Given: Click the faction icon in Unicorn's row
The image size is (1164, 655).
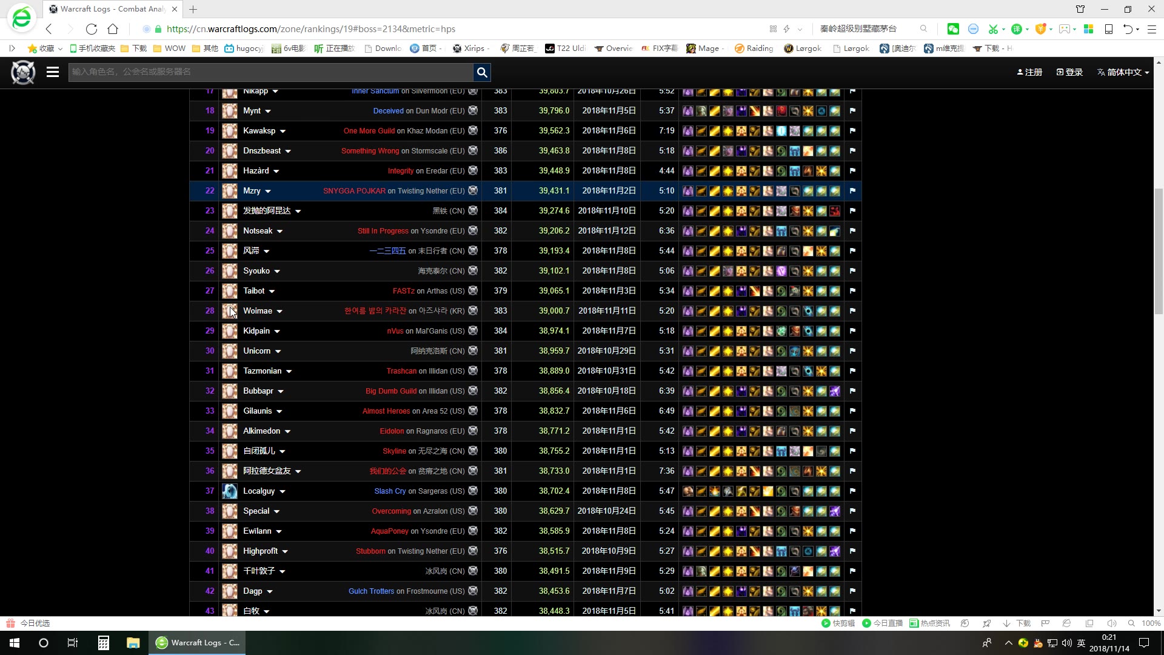Looking at the screenshot, I should pyautogui.click(x=473, y=351).
